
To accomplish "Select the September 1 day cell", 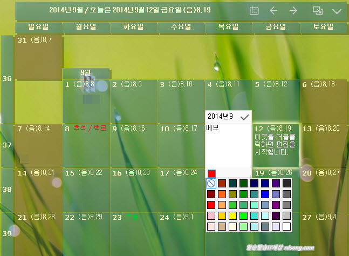I will point(86,102).
